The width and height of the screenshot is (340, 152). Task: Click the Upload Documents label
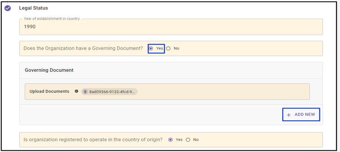click(49, 91)
